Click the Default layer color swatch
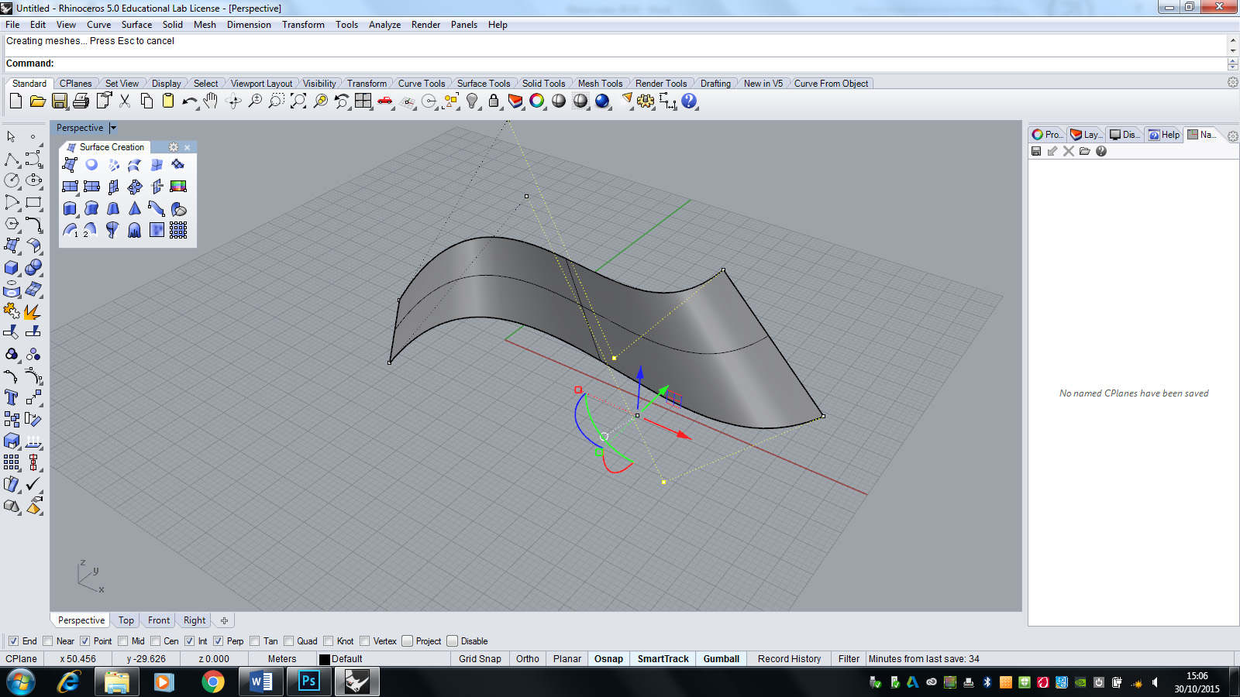 coord(325,660)
